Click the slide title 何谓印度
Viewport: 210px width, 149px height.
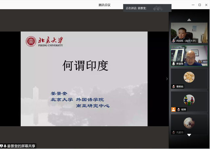(85, 66)
